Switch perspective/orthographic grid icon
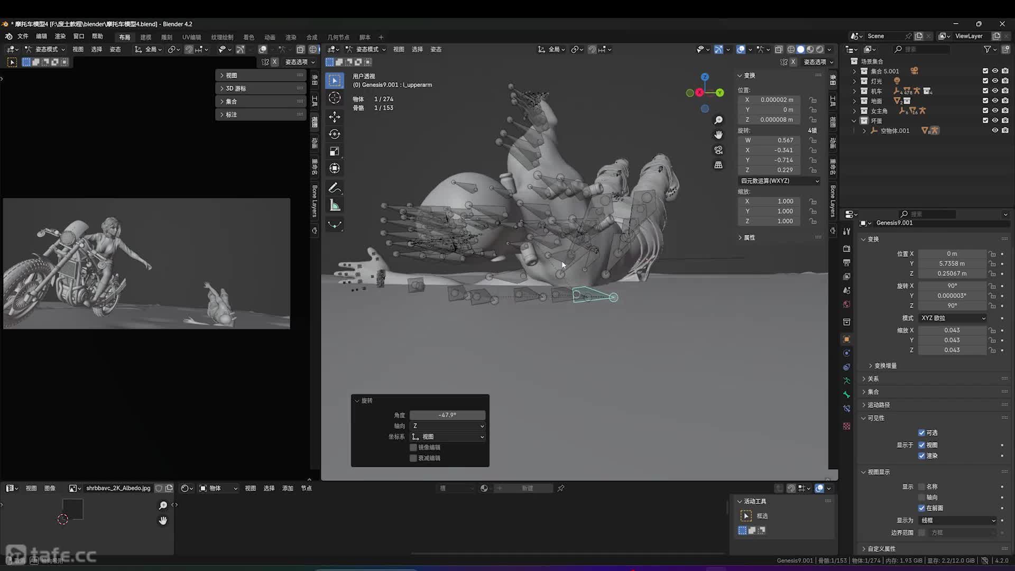This screenshot has width=1015, height=571. (x=718, y=165)
